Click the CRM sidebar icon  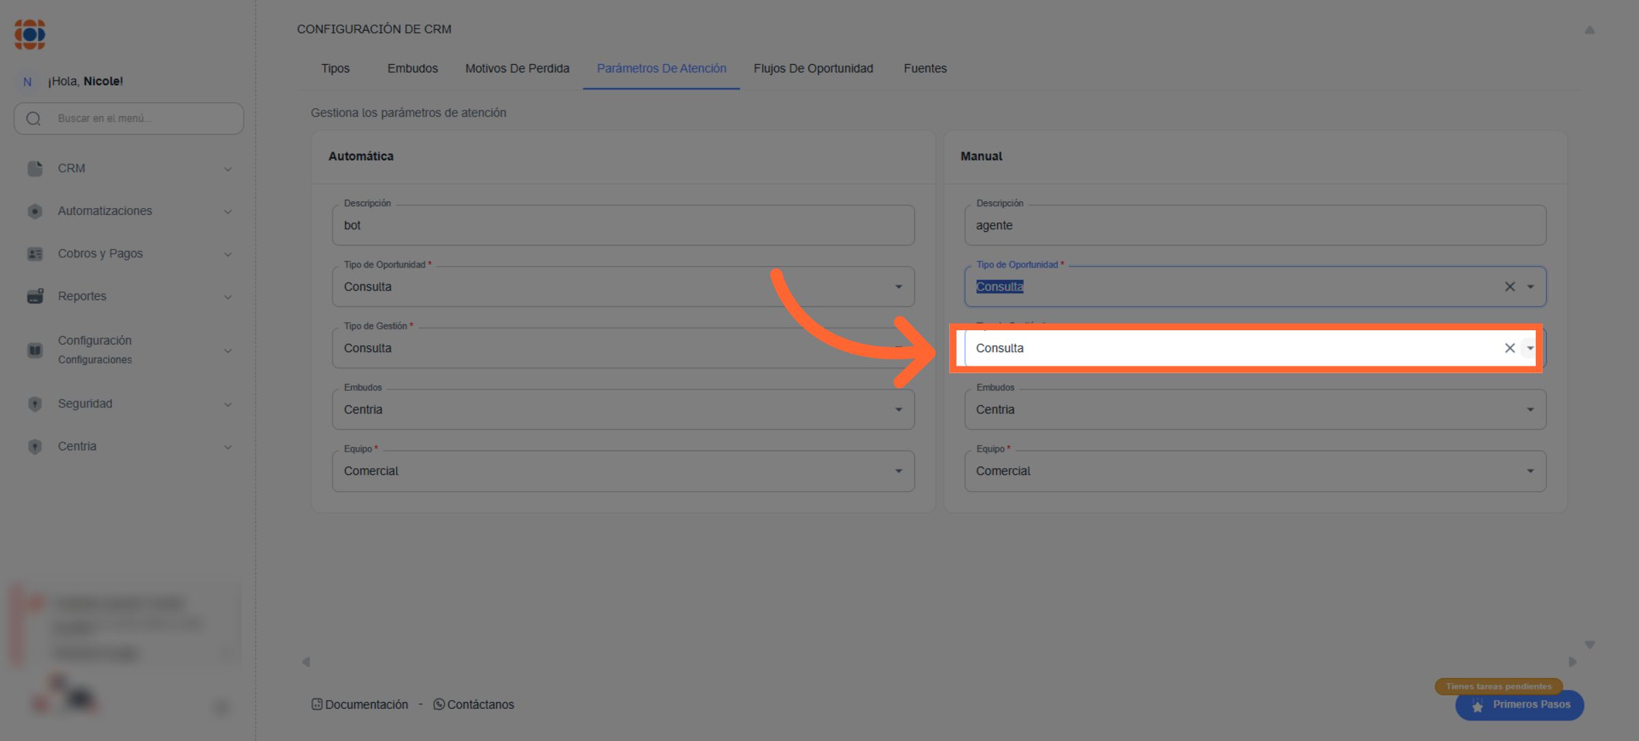[35, 169]
